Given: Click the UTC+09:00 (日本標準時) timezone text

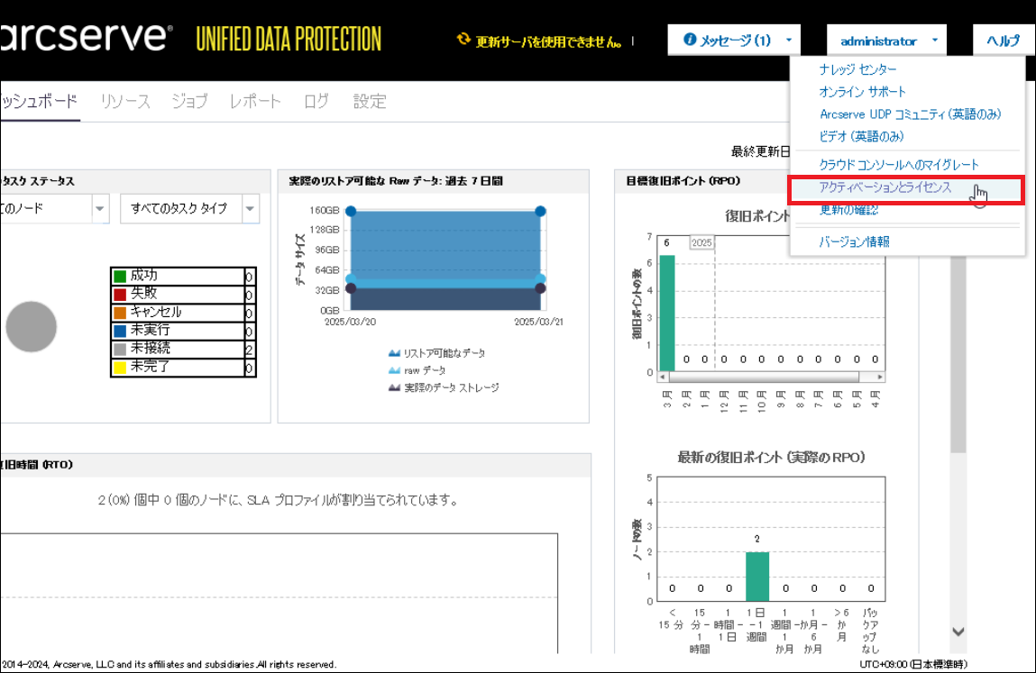Looking at the screenshot, I should pos(913,664).
